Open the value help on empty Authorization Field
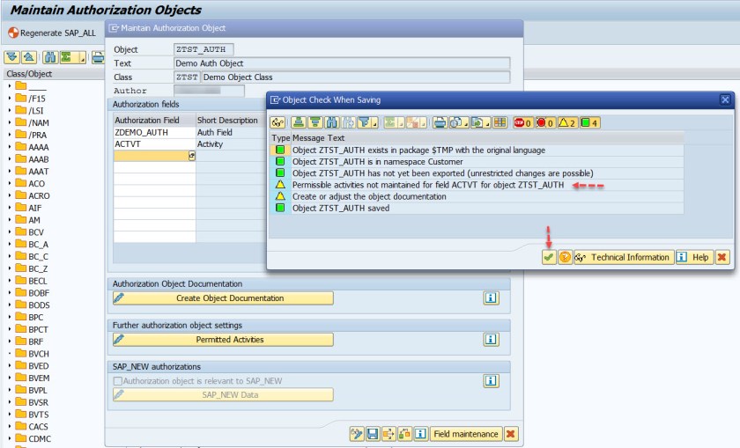Image resolution: width=740 pixels, height=448 pixels. pyautogui.click(x=192, y=156)
